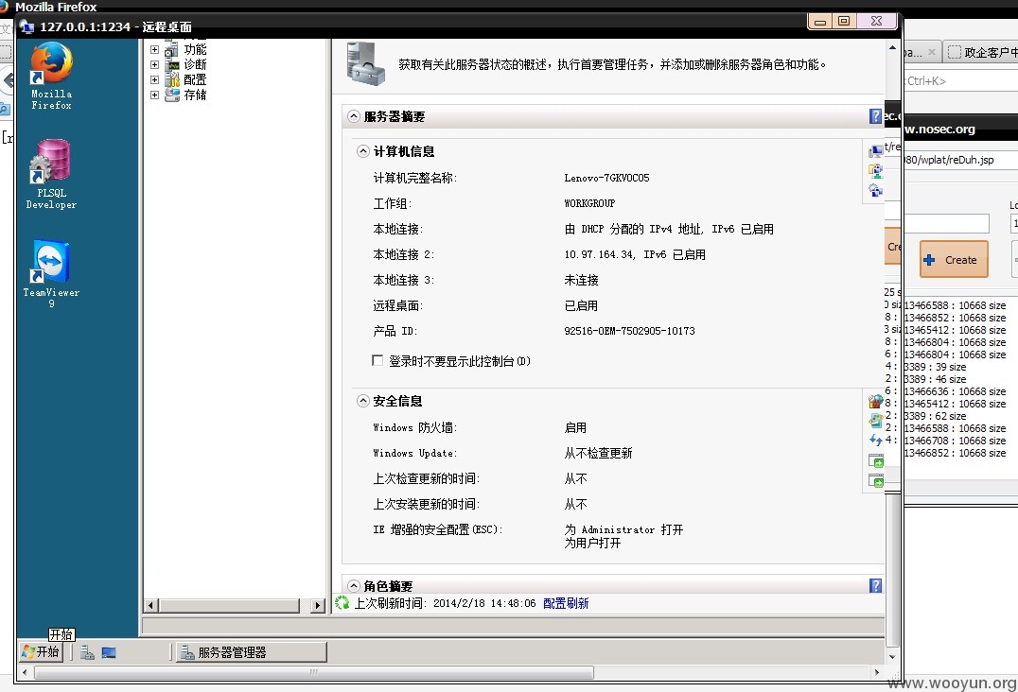Click tree pane horizontal scrollbar thumb
Viewport: 1018px width, 692px height.
coord(229,605)
